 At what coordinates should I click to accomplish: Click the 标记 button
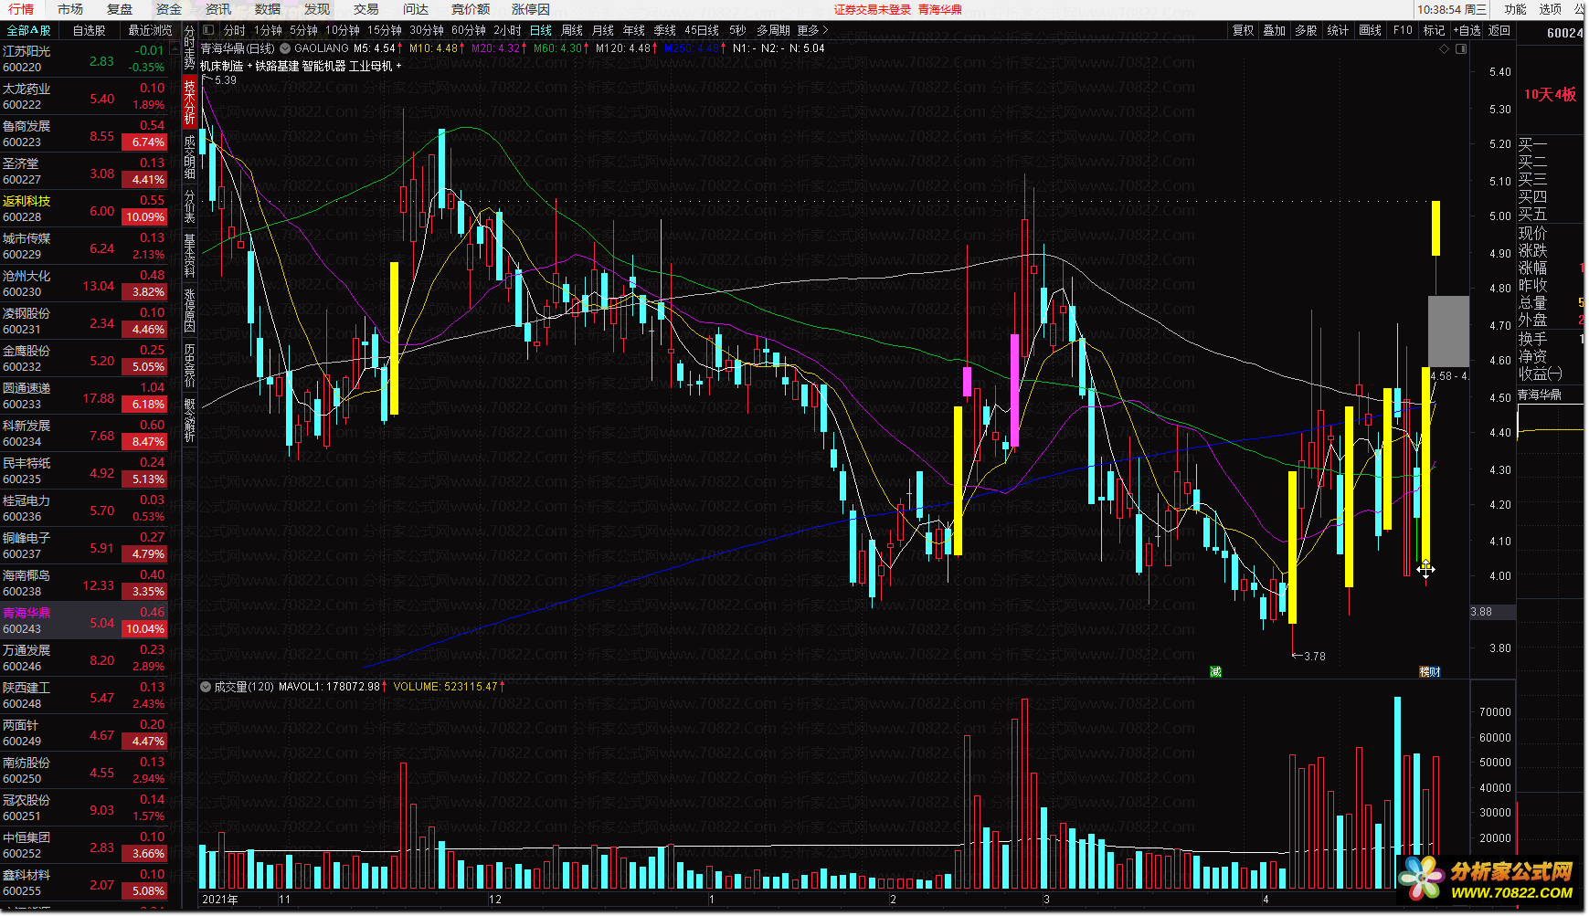(x=1435, y=30)
